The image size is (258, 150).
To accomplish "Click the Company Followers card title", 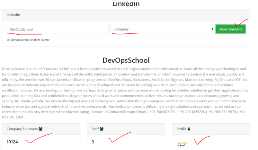I will pyautogui.click(x=22, y=129).
